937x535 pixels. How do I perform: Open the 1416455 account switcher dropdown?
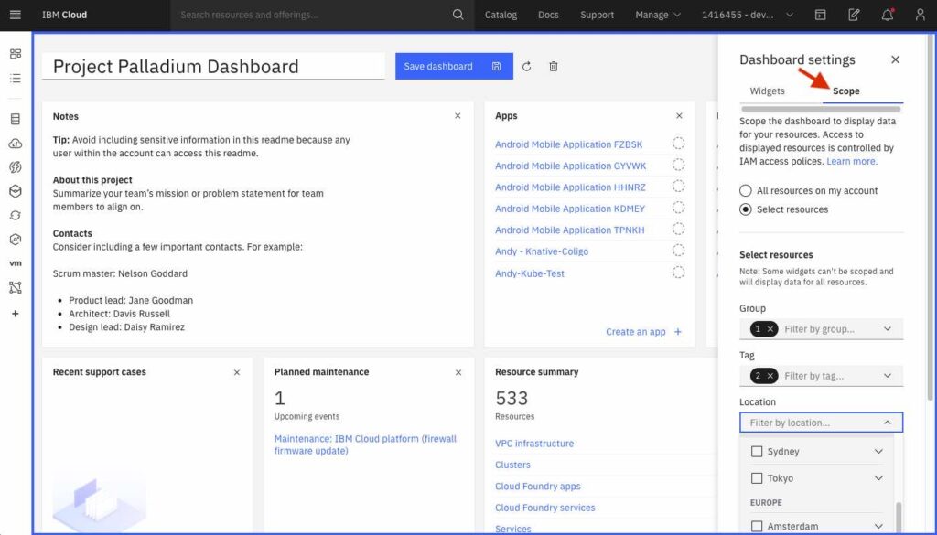click(x=747, y=15)
